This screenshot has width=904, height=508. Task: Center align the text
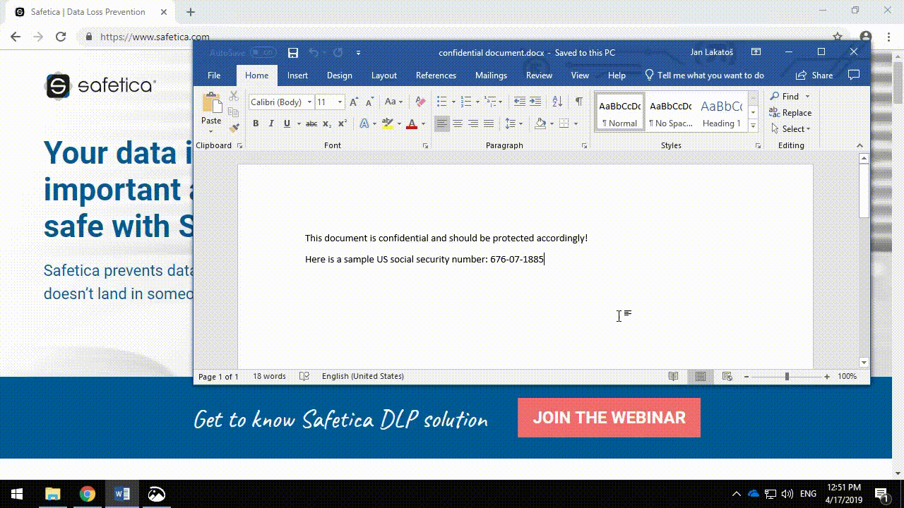click(458, 123)
